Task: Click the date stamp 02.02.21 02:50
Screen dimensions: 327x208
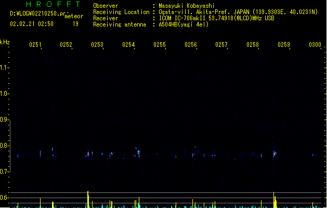Action: click(32, 24)
